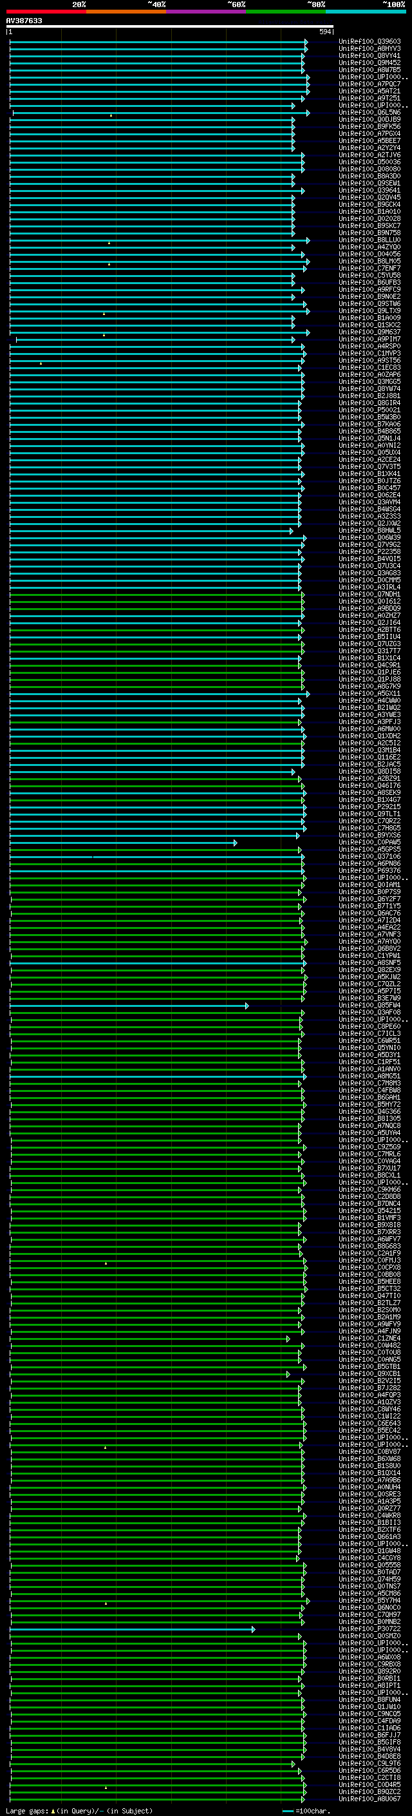The width and height of the screenshot is (412, 1816).
Task: Click the short cyan alignment bar for Q85FW4
Action: [x=129, y=1006]
